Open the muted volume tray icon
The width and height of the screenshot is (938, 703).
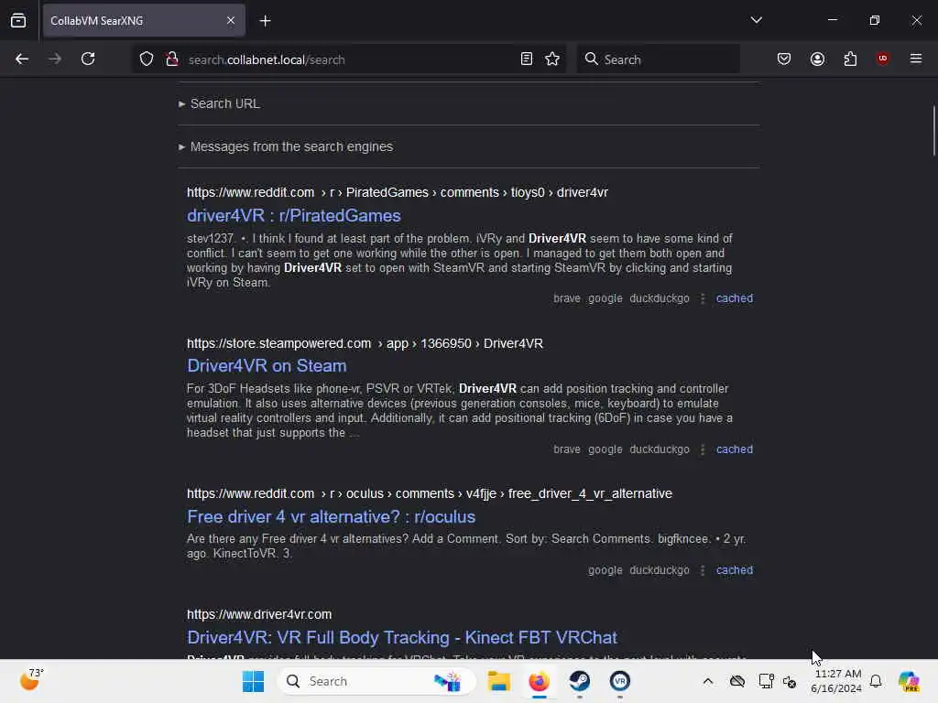[790, 682]
